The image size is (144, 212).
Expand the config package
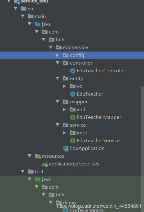[58, 55]
